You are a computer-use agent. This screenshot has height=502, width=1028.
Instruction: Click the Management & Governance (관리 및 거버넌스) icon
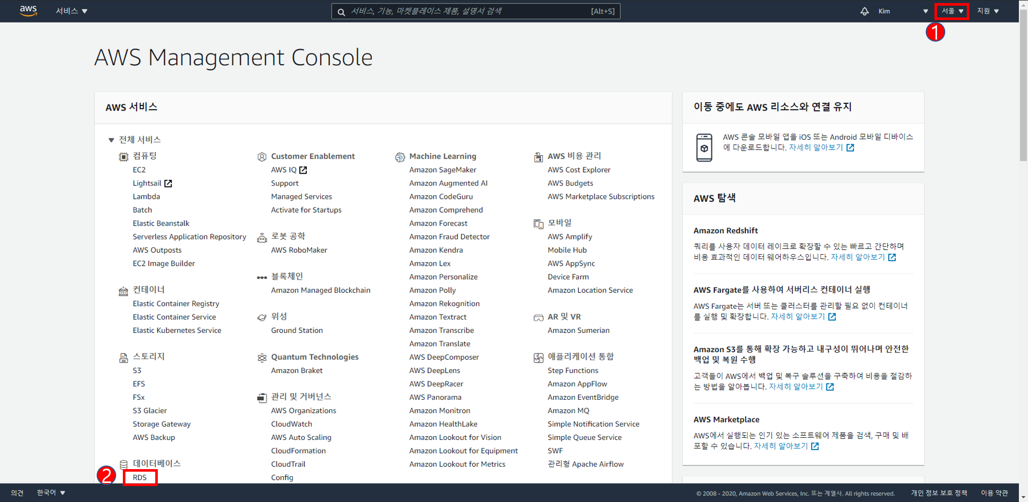click(x=262, y=398)
